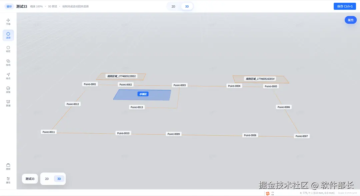Select the 绘线 line drawing tool
The width and height of the screenshot is (360, 196).
coord(8,62)
